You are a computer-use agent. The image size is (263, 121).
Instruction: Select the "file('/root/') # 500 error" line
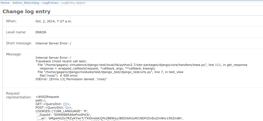coord(59,76)
